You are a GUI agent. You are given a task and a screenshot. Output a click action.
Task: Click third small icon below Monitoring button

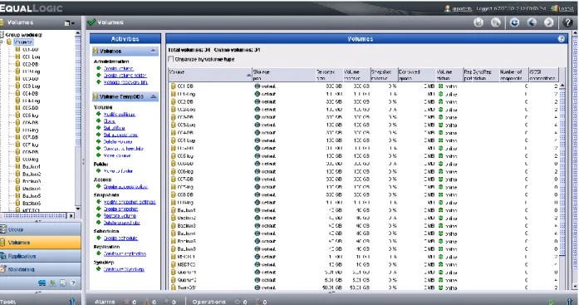tap(63, 283)
